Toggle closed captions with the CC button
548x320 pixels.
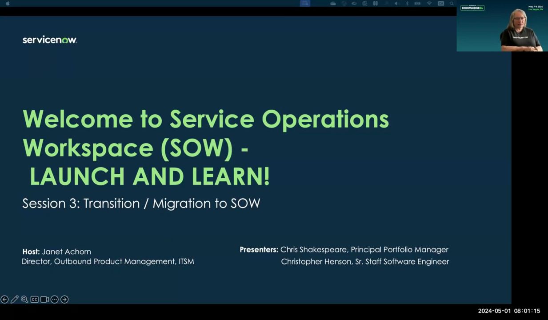34,299
